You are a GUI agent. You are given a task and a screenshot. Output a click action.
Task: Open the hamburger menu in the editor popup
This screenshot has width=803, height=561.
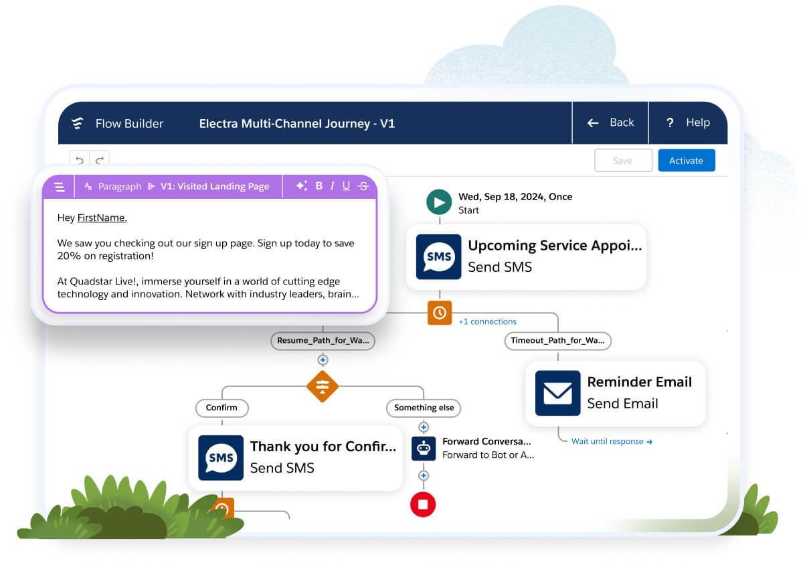click(x=58, y=186)
